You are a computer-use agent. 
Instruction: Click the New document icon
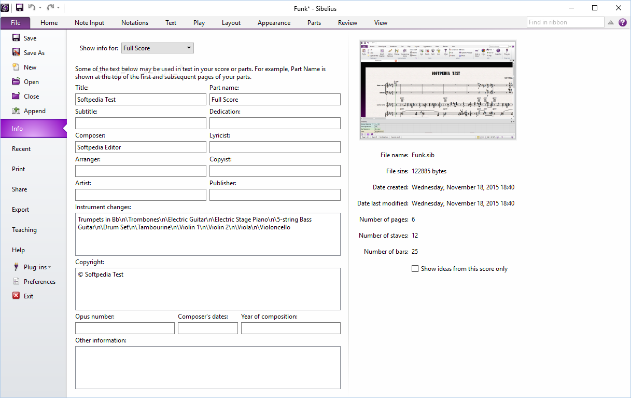coord(16,67)
